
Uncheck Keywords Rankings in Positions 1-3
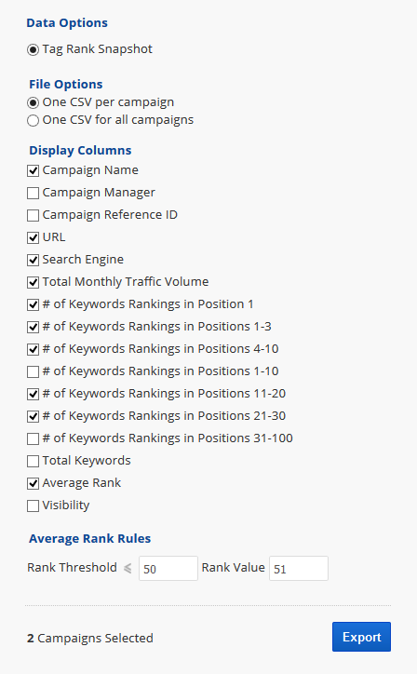34,328
